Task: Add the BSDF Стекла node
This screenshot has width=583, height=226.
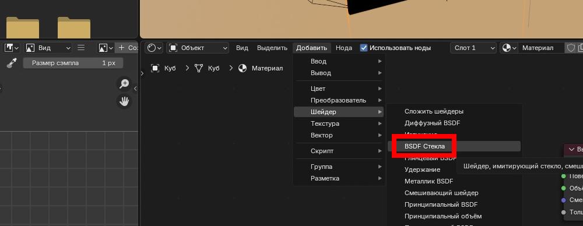Action: tap(454, 146)
